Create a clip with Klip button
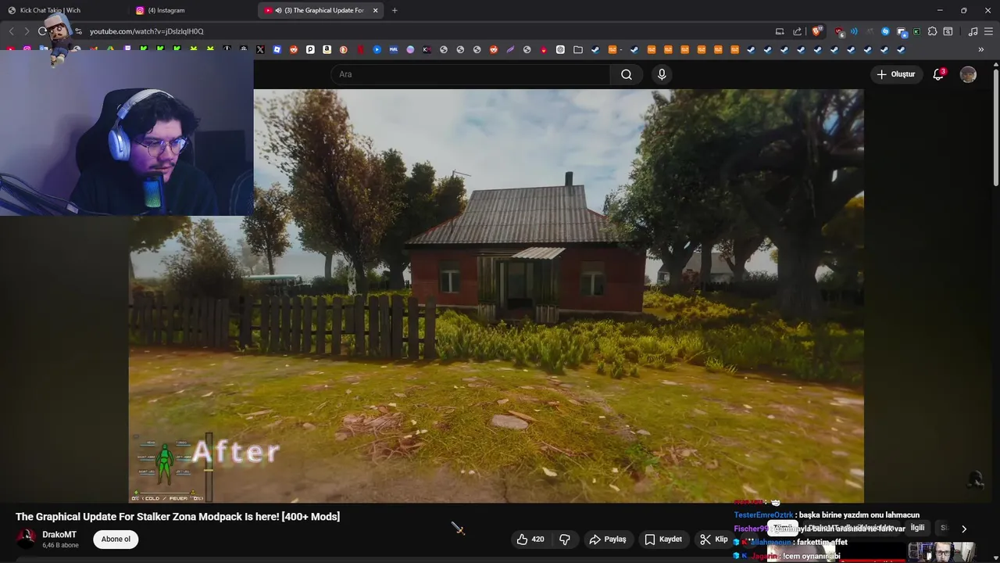 [714, 539]
